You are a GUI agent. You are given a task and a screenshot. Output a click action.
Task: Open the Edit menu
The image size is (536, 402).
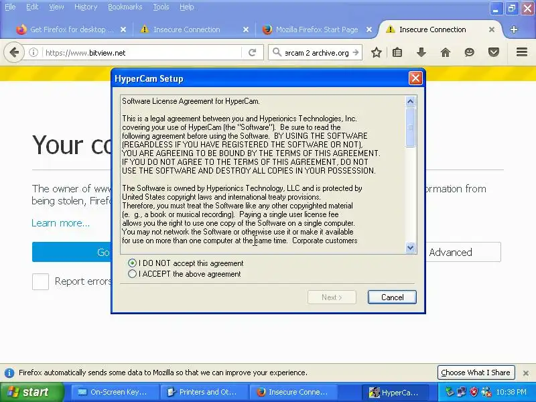pos(32,7)
